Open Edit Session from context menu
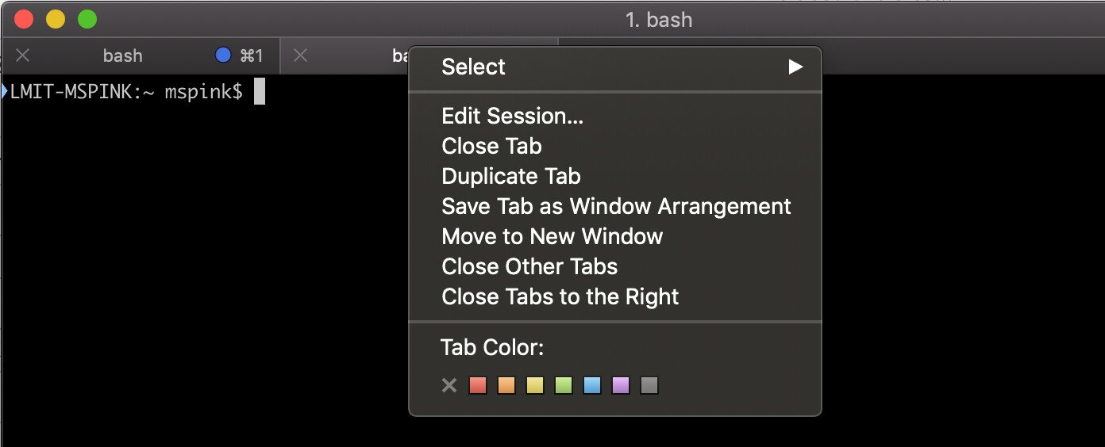This screenshot has height=447, width=1105. [513, 117]
